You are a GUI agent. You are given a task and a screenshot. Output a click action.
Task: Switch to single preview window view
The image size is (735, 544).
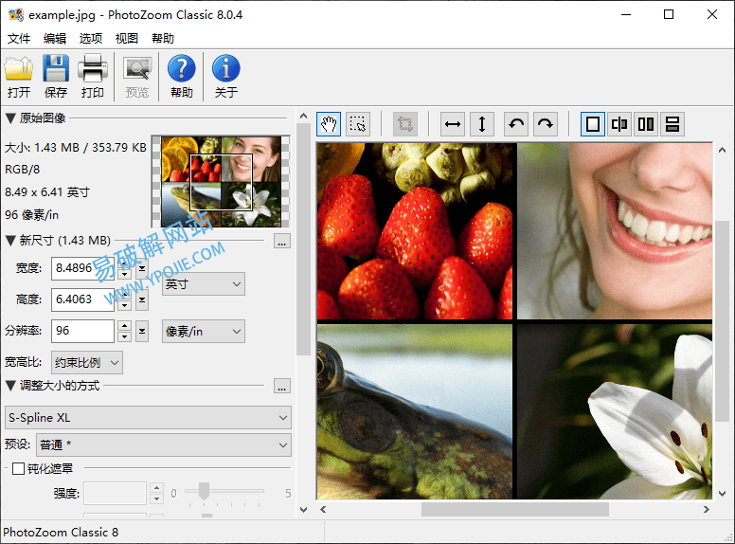(593, 124)
